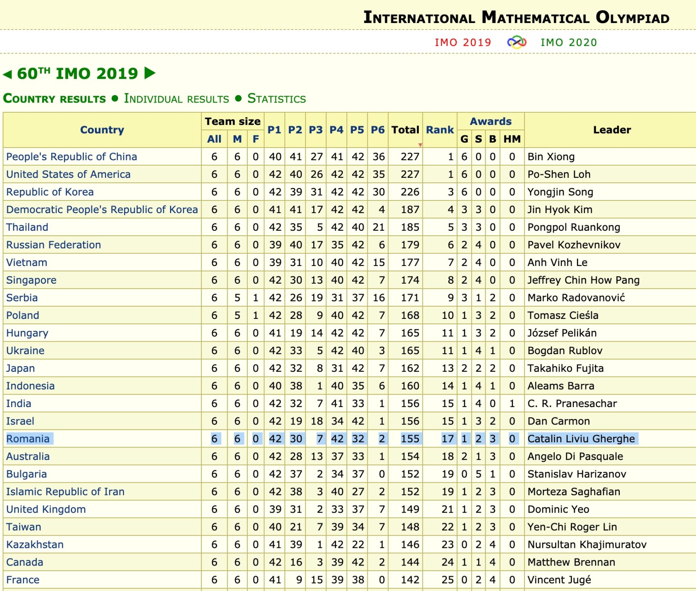Click leader name Vincent Jugé

[559, 580]
